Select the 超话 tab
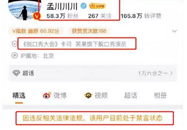Screen dimensions: 187x130 pyautogui.click(x=131, y=95)
